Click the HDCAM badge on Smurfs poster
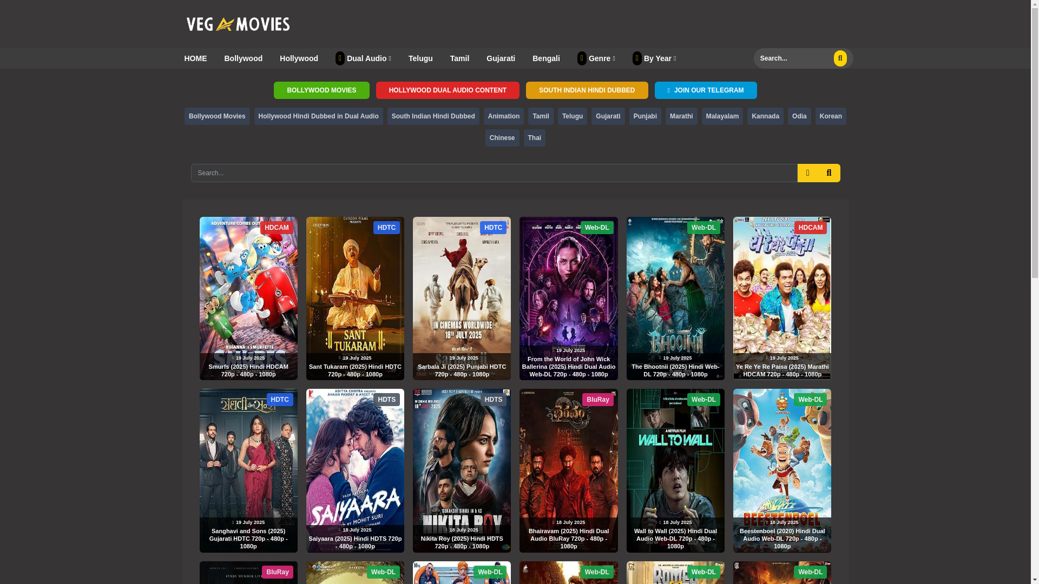This screenshot has width=1039, height=584. point(277,228)
